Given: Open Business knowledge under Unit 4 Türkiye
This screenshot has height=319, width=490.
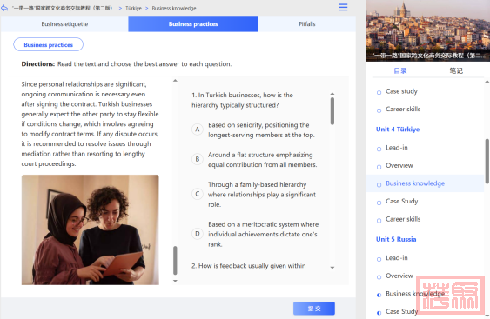Looking at the screenshot, I should point(415,183).
